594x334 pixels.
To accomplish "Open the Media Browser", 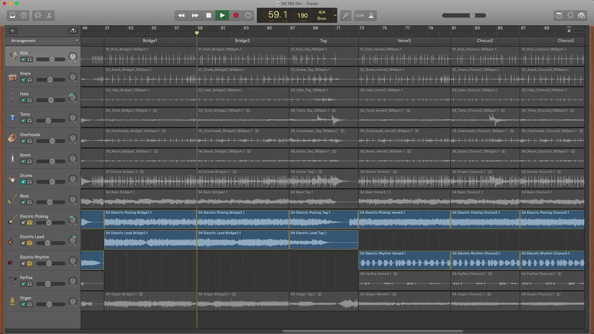I will (582, 15).
